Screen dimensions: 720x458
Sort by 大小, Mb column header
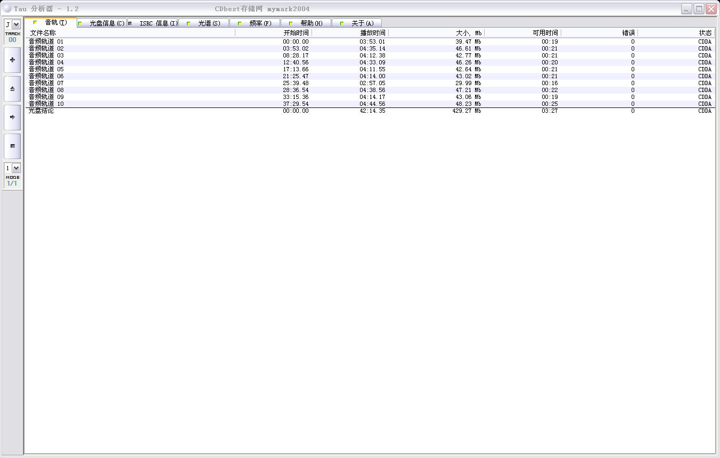(x=437, y=33)
